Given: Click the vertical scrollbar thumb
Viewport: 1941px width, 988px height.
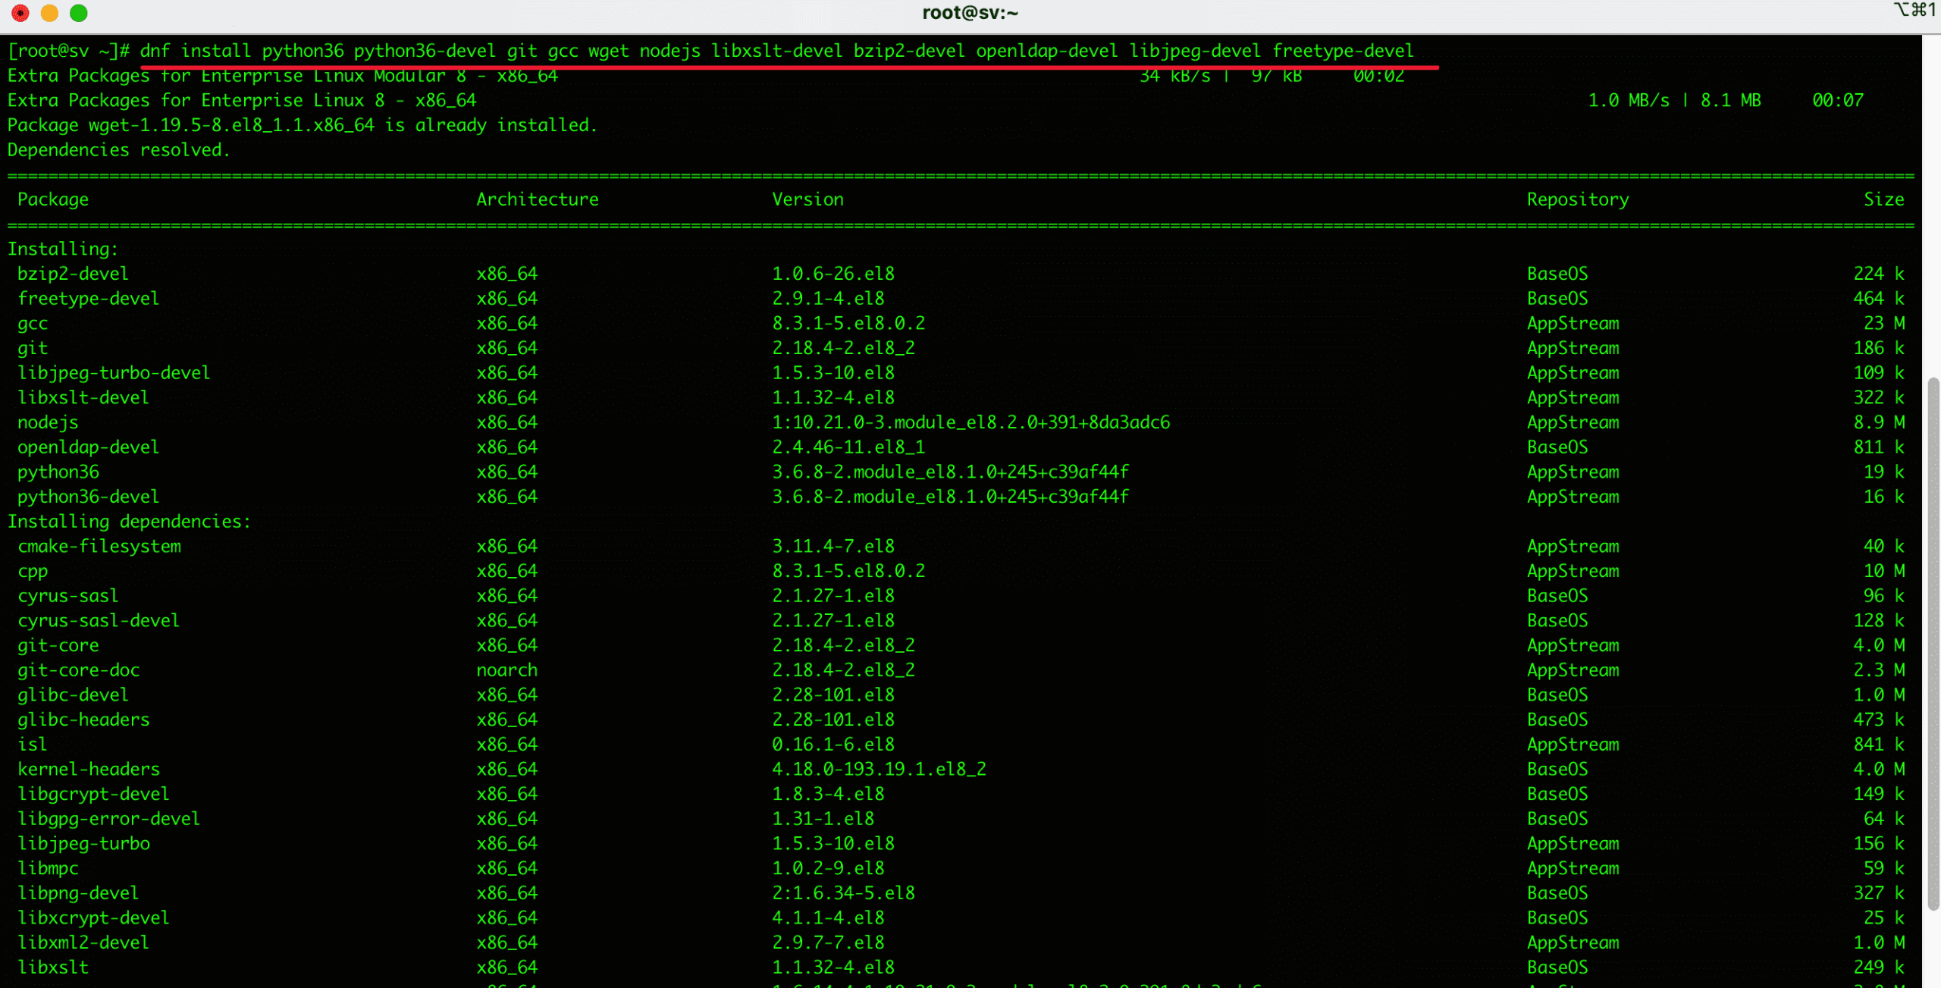Looking at the screenshot, I should coord(1933,645).
